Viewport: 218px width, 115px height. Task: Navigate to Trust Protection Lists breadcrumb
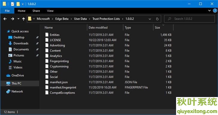pyautogui.click(x=106, y=19)
